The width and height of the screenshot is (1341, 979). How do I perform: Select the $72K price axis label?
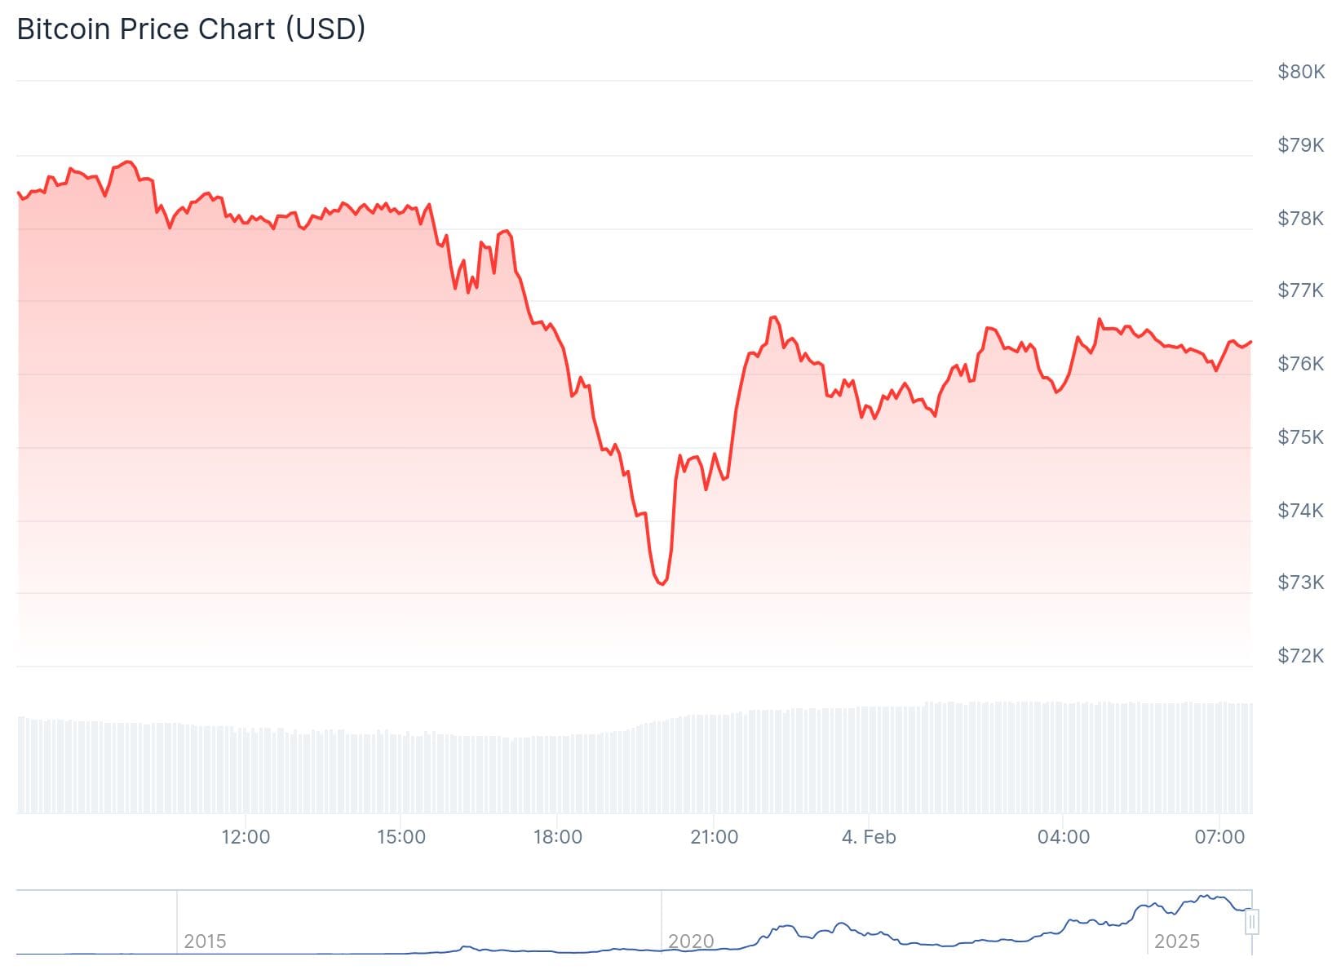[x=1301, y=656]
